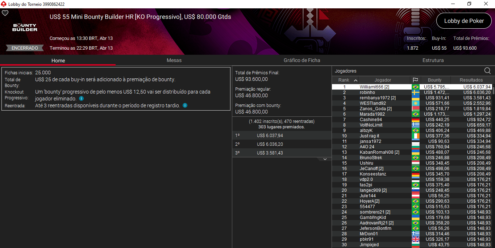Click the Brazil flag beside WilliamI666
495x248 pixels.
tap(415, 87)
